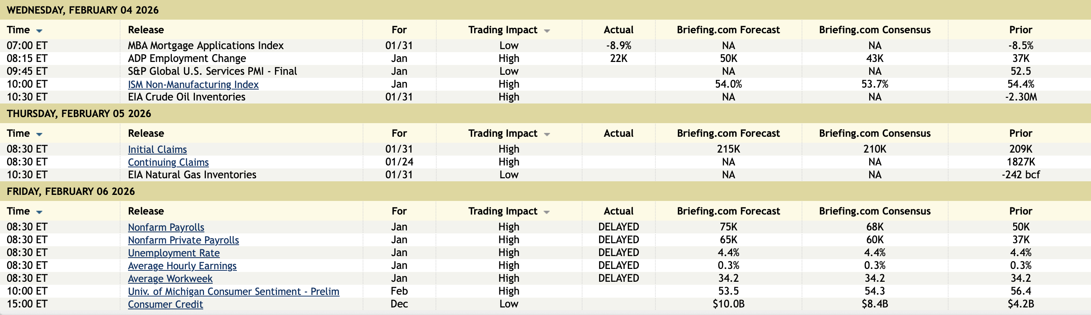1091x315 pixels.
Task: View the Unemployment Rate release link
Action: pyautogui.click(x=174, y=253)
